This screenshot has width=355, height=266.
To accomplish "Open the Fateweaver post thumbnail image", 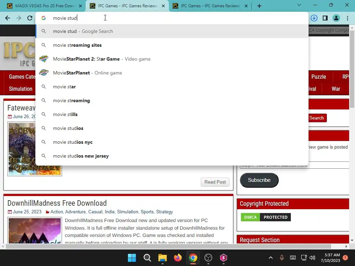I will click(35, 149).
